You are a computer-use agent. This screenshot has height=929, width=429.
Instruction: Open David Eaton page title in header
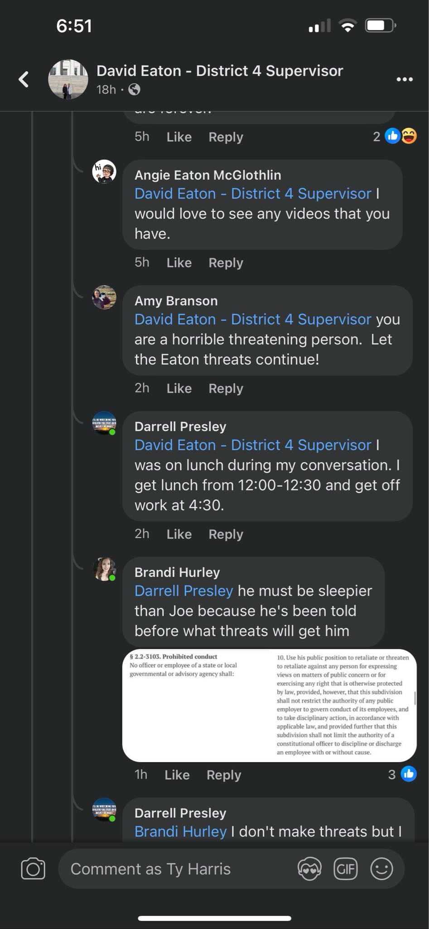pyautogui.click(x=220, y=71)
